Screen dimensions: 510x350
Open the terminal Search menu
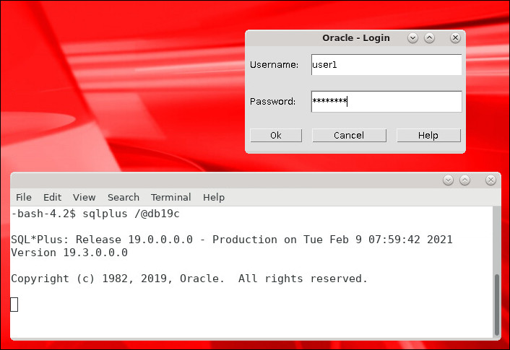[x=124, y=197]
